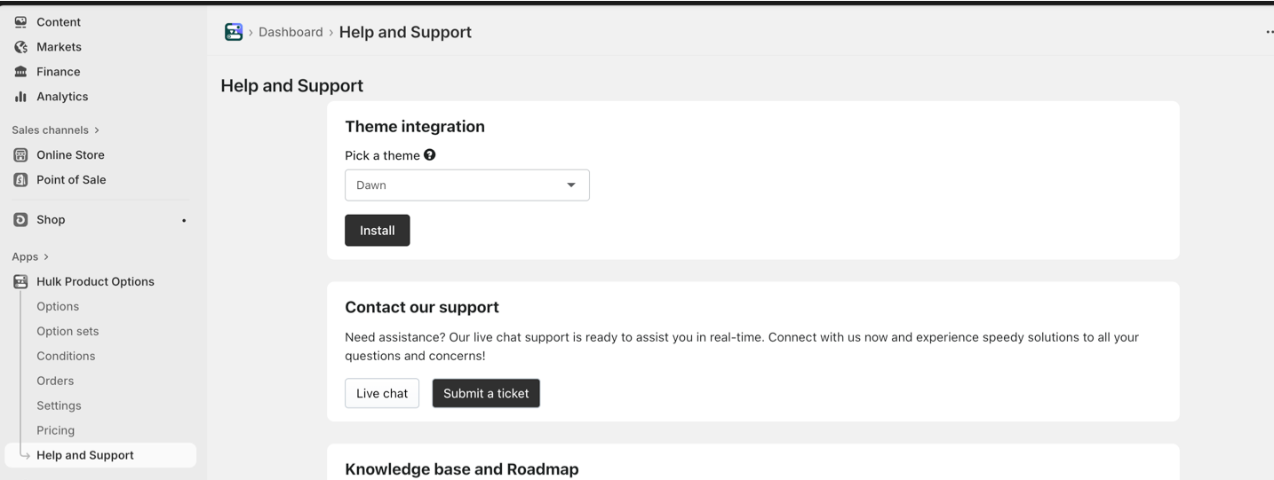Click the dot indicator beside Shop
This screenshot has width=1274, height=480.
[184, 221]
